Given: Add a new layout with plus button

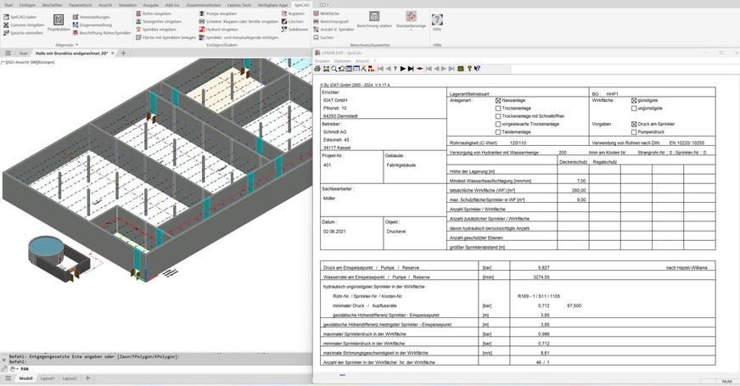Looking at the screenshot, I should tap(87, 378).
